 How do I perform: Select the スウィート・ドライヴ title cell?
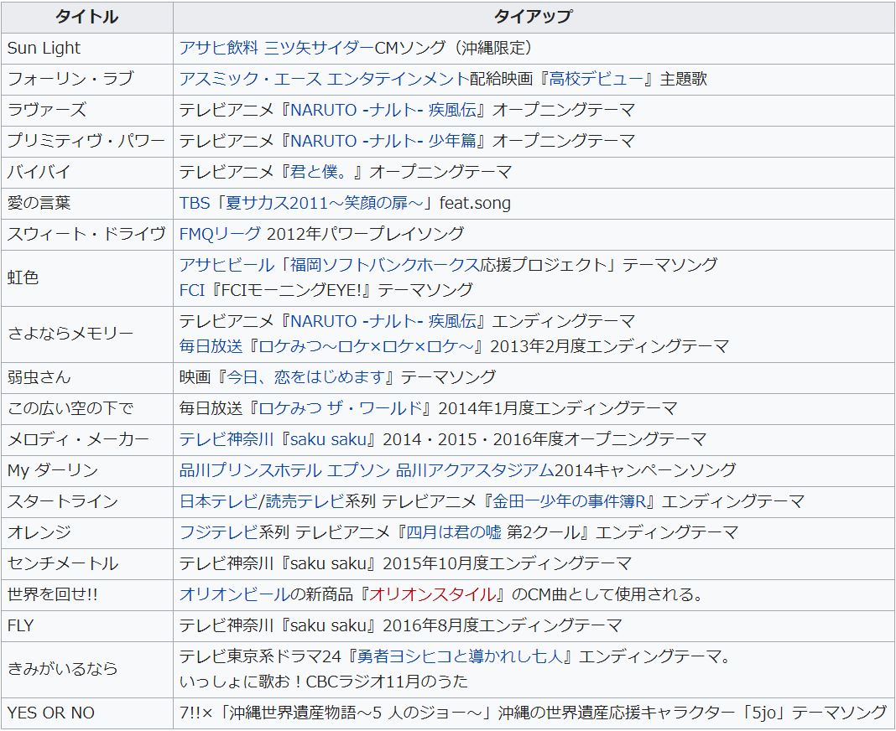(87, 234)
